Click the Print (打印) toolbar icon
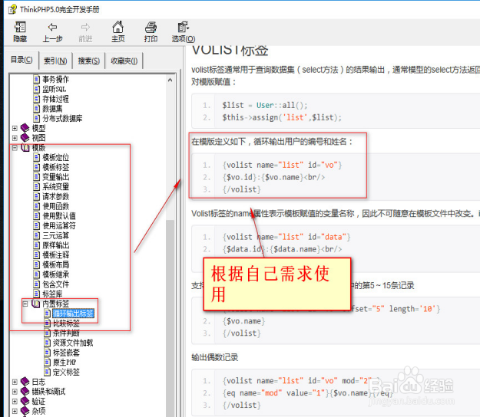 click(x=151, y=28)
